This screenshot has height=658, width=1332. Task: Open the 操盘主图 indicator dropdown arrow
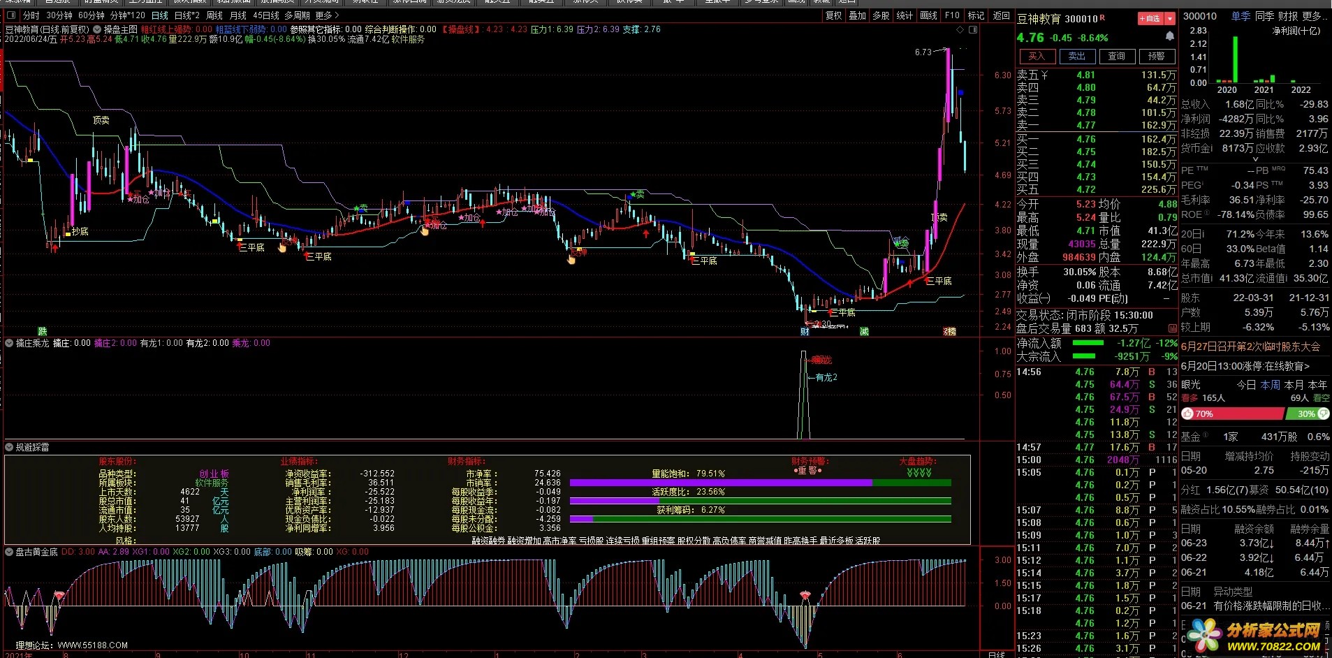[x=98, y=29]
